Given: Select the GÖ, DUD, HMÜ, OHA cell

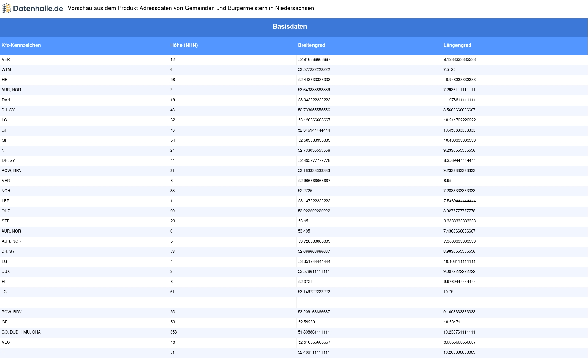Looking at the screenshot, I should (x=21, y=332).
